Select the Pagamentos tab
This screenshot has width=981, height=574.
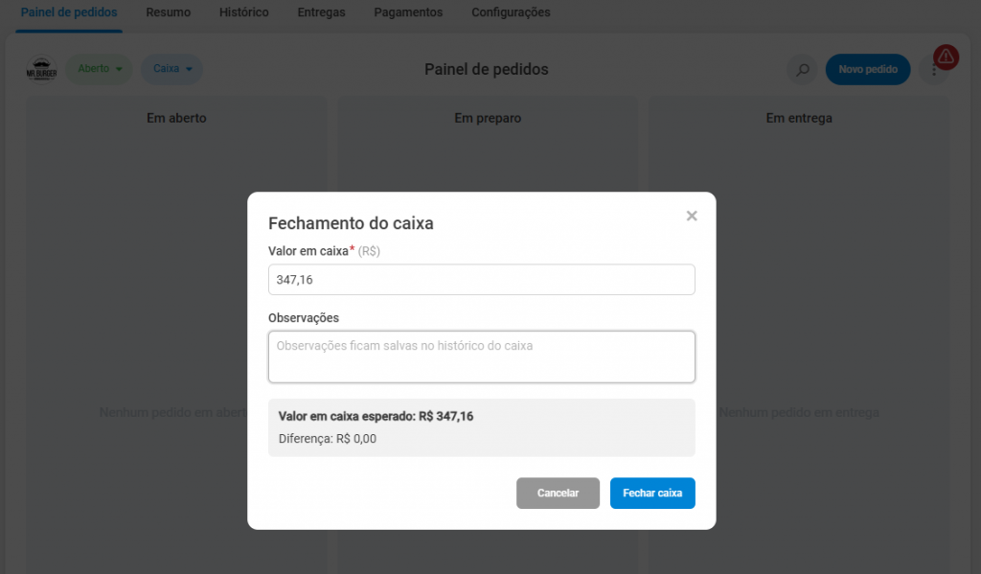coord(408,12)
